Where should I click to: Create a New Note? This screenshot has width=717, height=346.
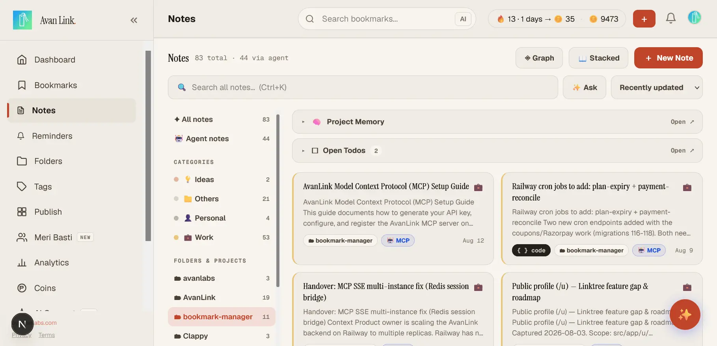point(669,58)
